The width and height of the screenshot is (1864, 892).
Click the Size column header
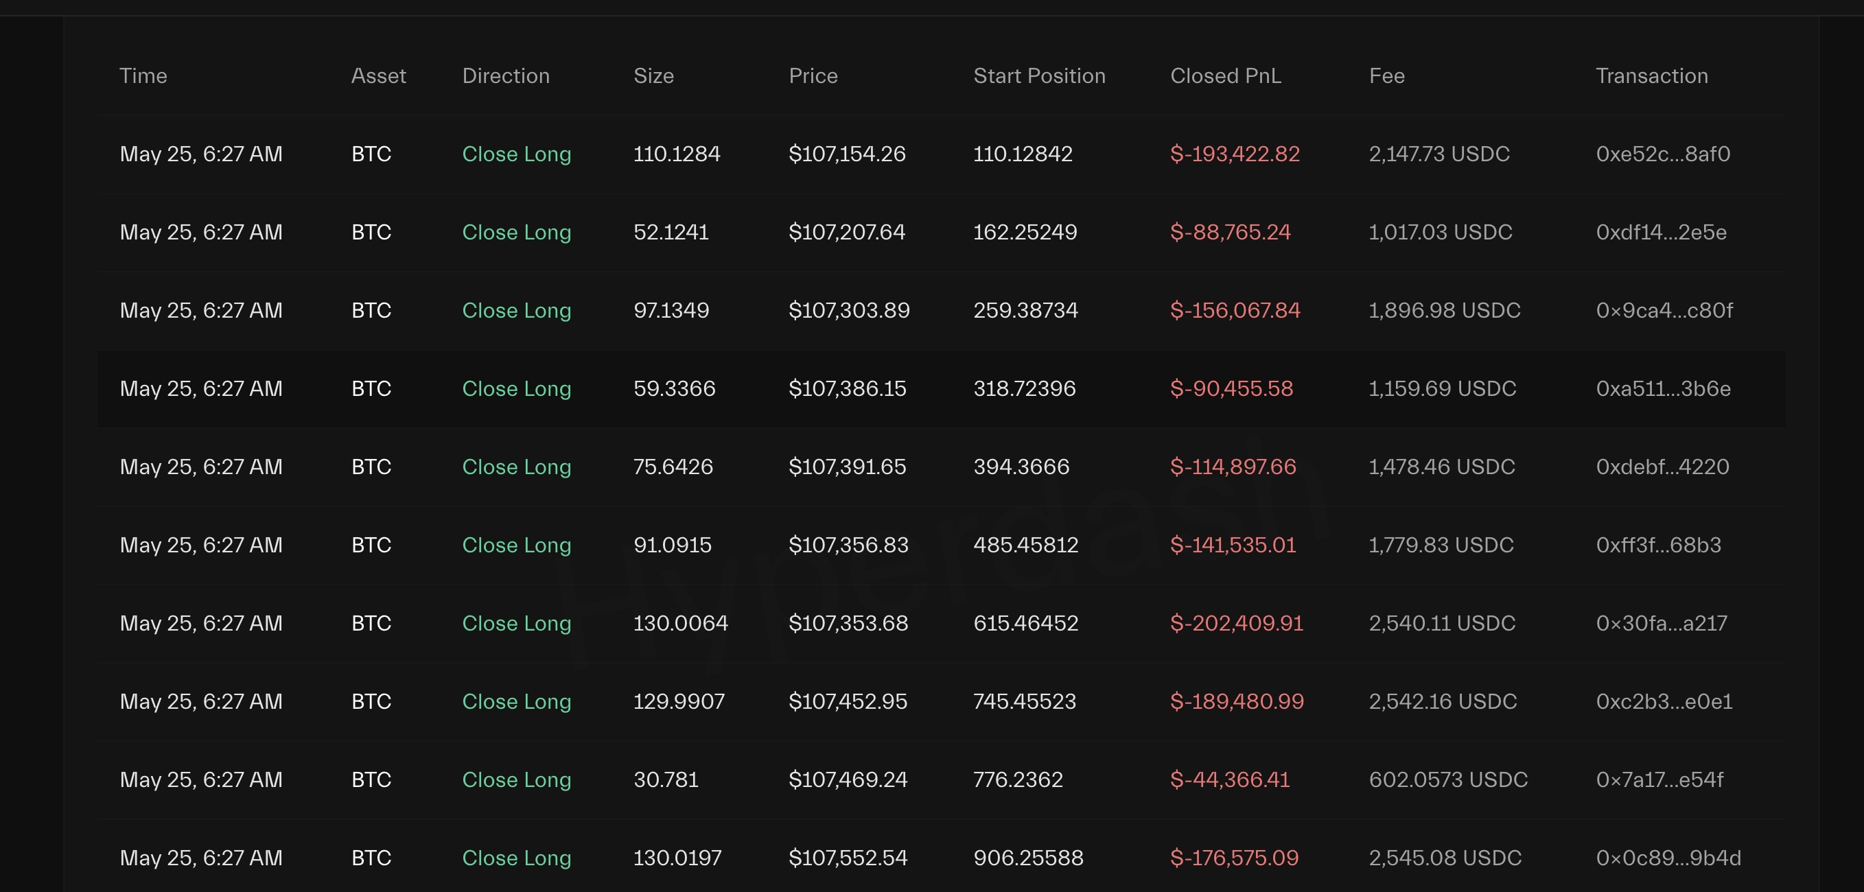point(653,76)
